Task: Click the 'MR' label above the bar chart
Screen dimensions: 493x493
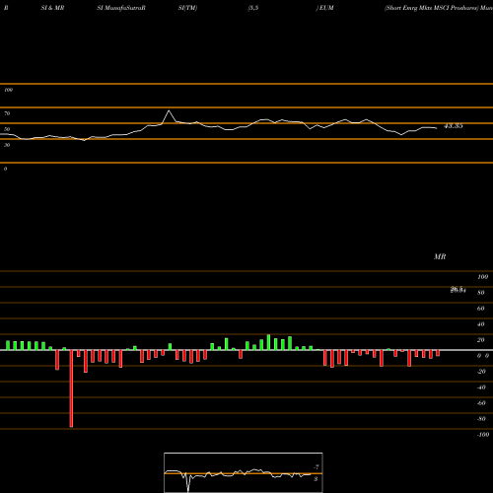Action: [440, 256]
